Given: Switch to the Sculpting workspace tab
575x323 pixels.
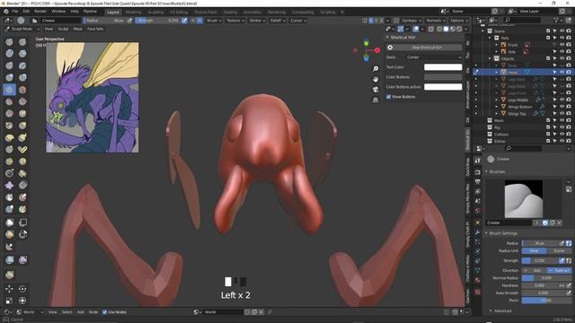Looking at the screenshot, I should [155, 12].
